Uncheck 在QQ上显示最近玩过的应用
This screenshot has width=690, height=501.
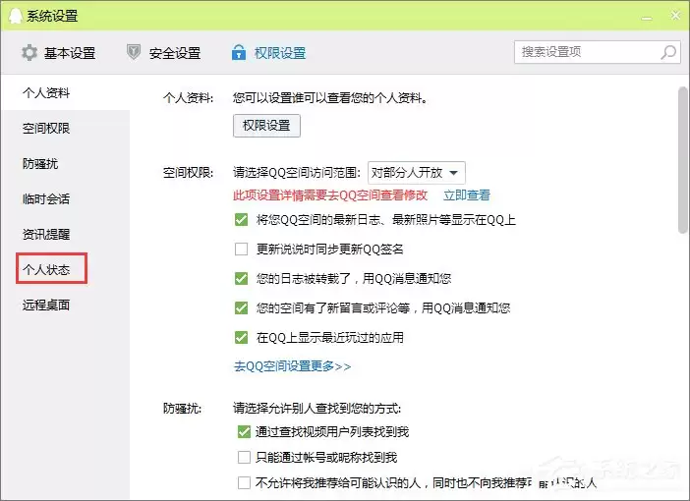241,337
